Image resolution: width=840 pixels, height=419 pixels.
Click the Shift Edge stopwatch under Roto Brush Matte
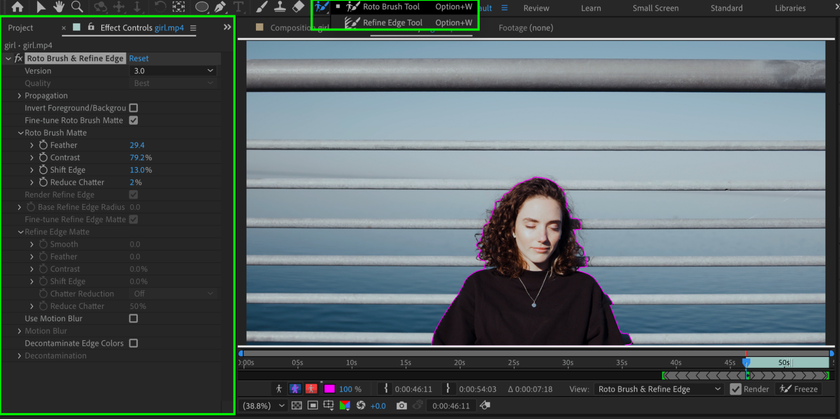point(43,170)
